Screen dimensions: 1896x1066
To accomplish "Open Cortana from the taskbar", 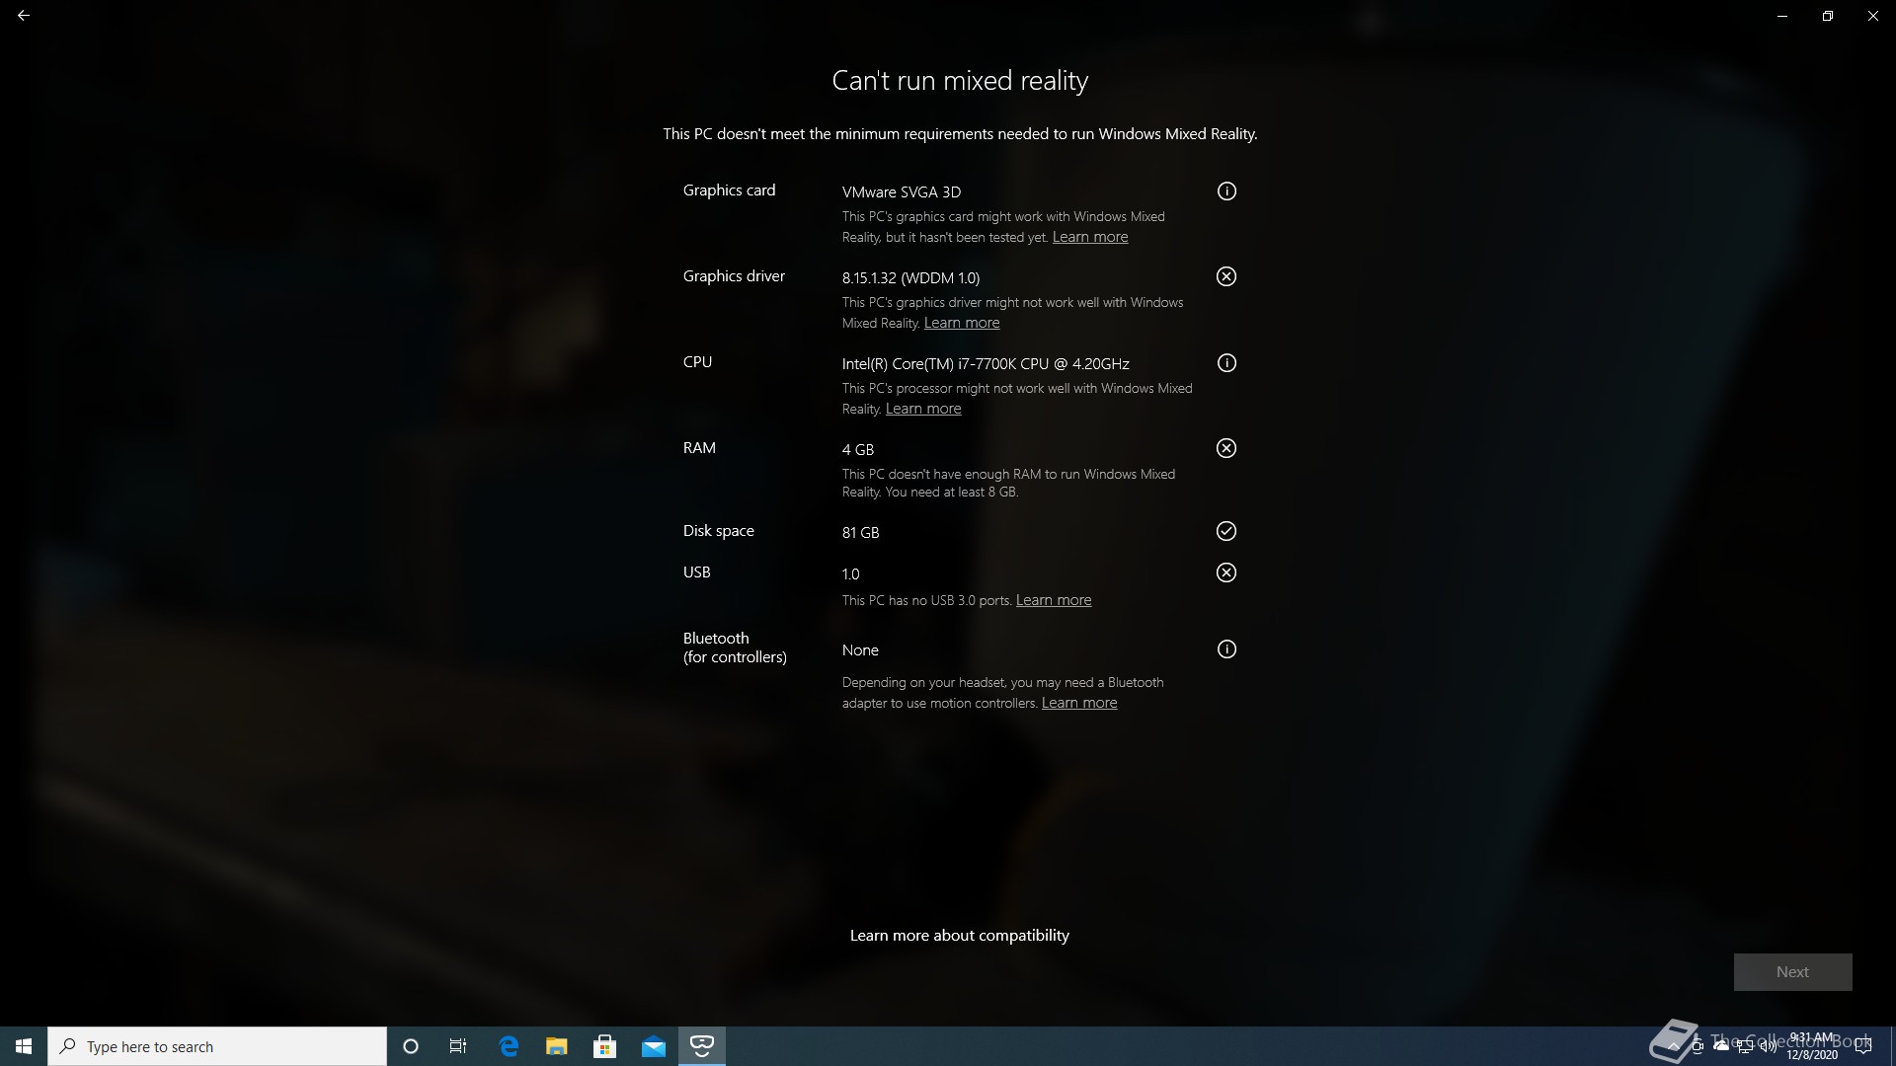I will (411, 1046).
